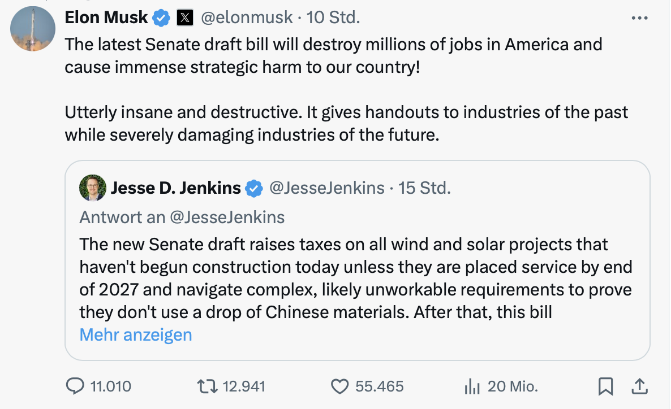Screen dimensions: 671x409
Task: Expand quoted tweet with Mehr anzeigen
Action: [x=136, y=334]
